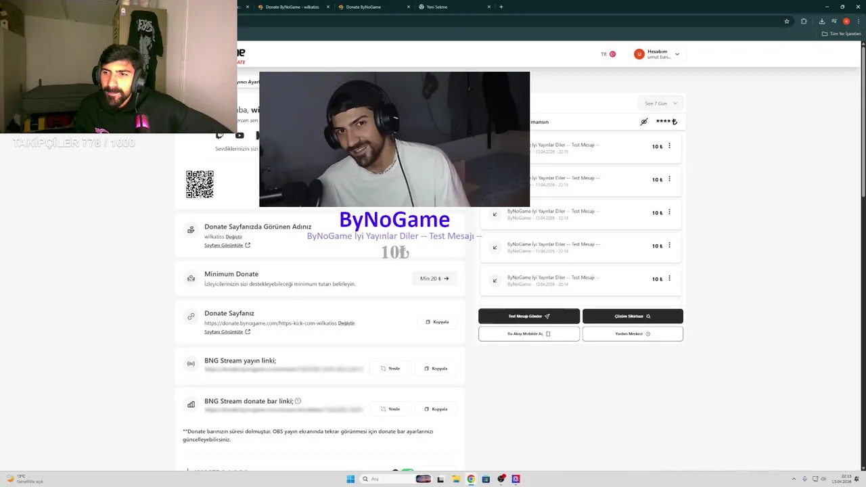Click the first 10 ₺ donation amount

[x=657, y=147]
